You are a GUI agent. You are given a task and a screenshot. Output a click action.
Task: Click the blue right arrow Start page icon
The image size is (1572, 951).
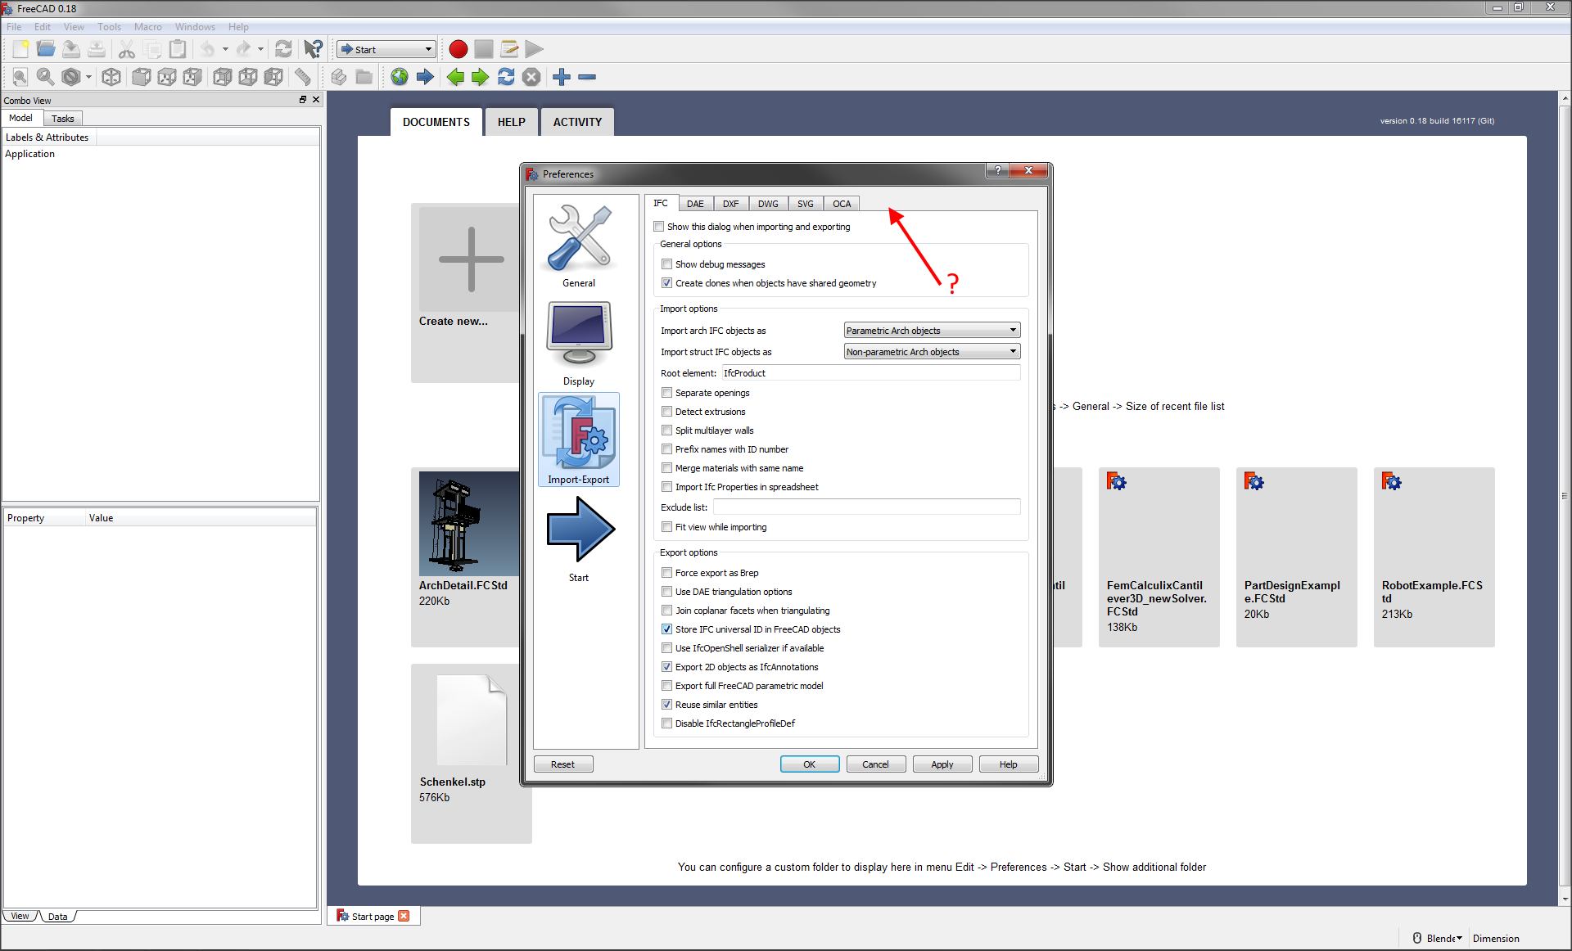point(425,77)
